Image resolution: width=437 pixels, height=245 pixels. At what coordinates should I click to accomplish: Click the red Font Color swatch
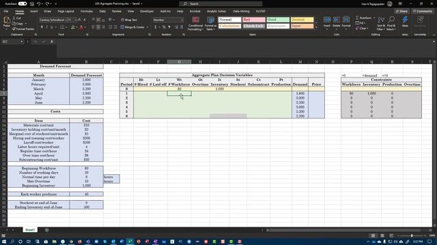coord(81,27)
